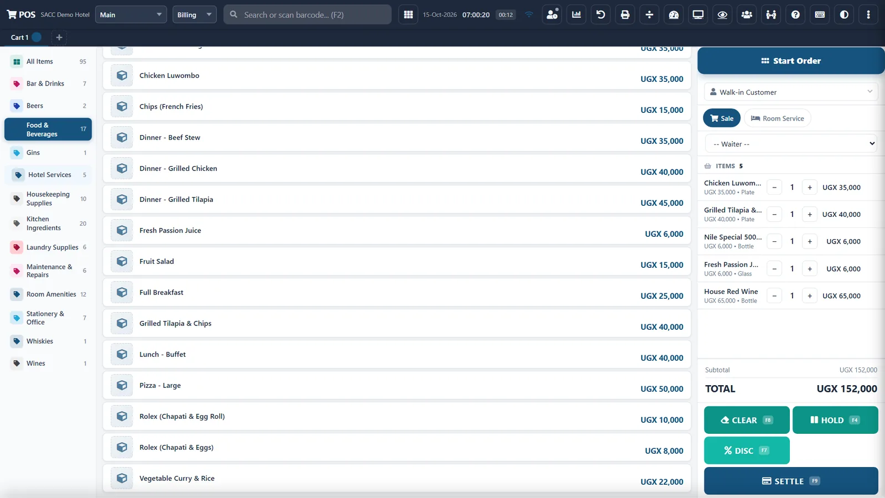Click the DISC discount button
Image resolution: width=885 pixels, height=498 pixels.
(x=747, y=450)
